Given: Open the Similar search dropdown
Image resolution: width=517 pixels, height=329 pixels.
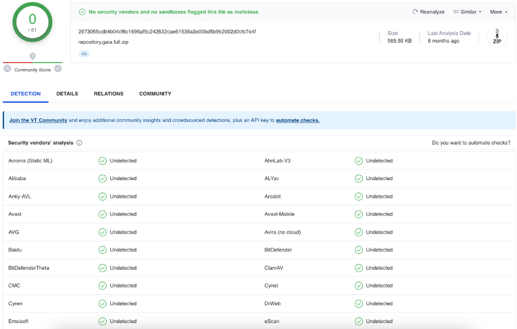Looking at the screenshot, I should click(x=467, y=12).
